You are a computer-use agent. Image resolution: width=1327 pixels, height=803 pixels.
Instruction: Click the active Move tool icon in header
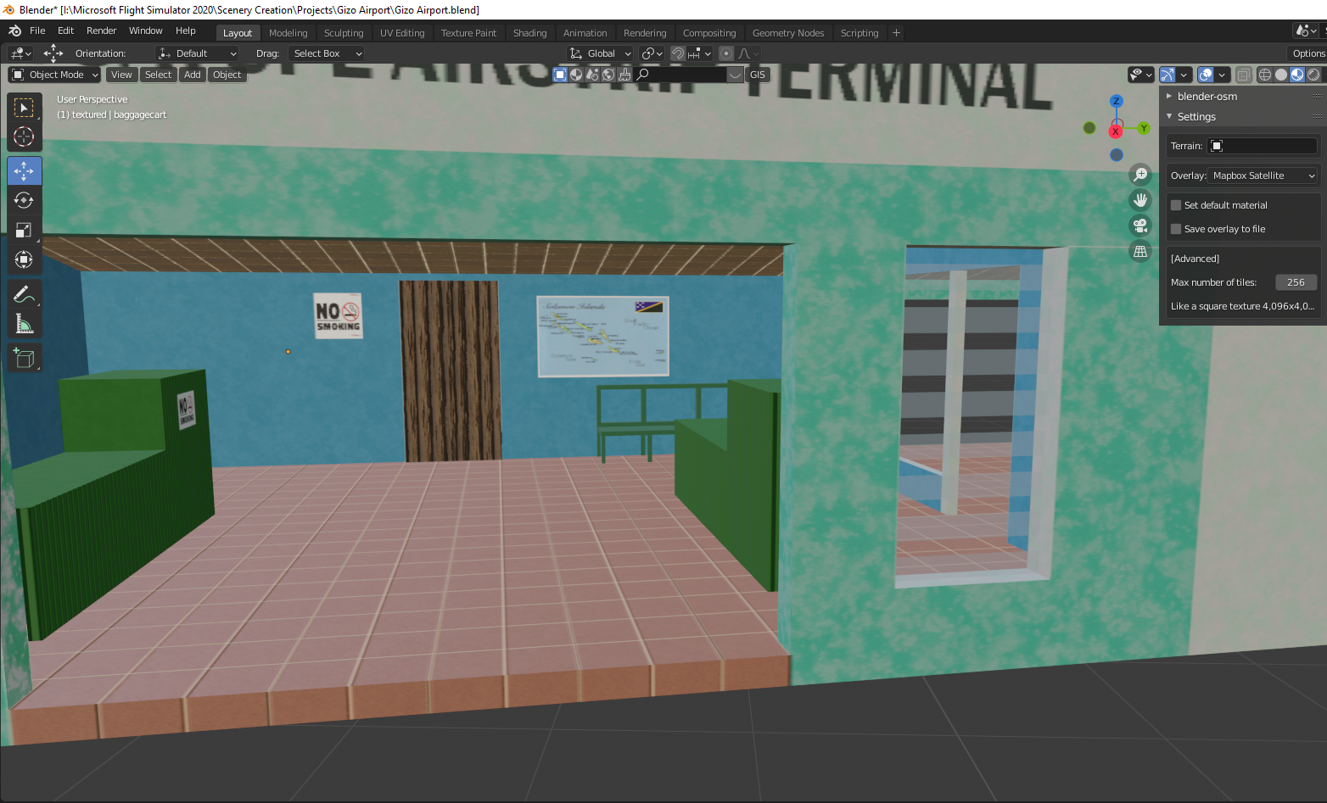53,53
